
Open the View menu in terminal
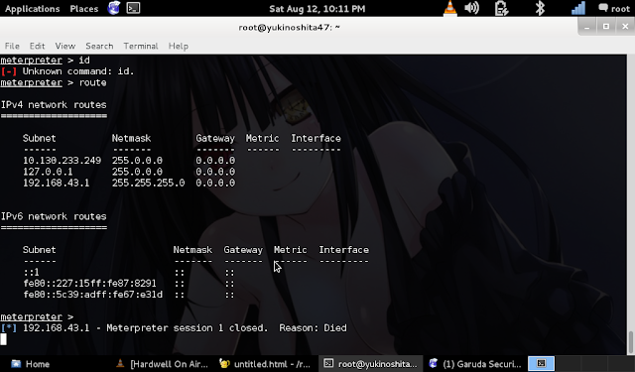click(x=65, y=47)
